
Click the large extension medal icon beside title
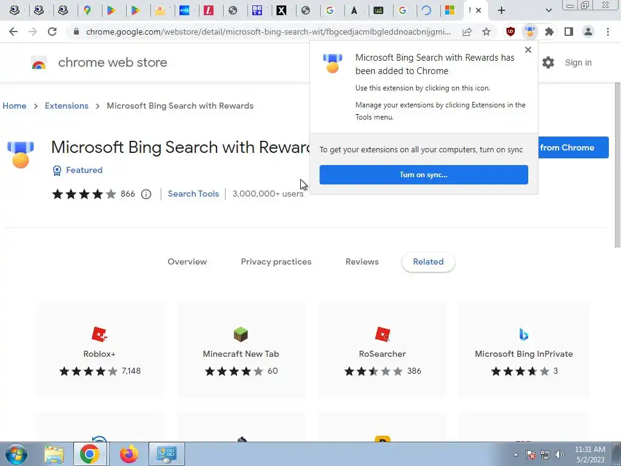(x=21, y=154)
